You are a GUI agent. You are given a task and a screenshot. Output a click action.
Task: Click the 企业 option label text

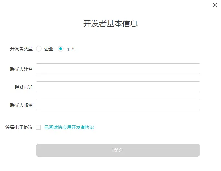(x=49, y=49)
